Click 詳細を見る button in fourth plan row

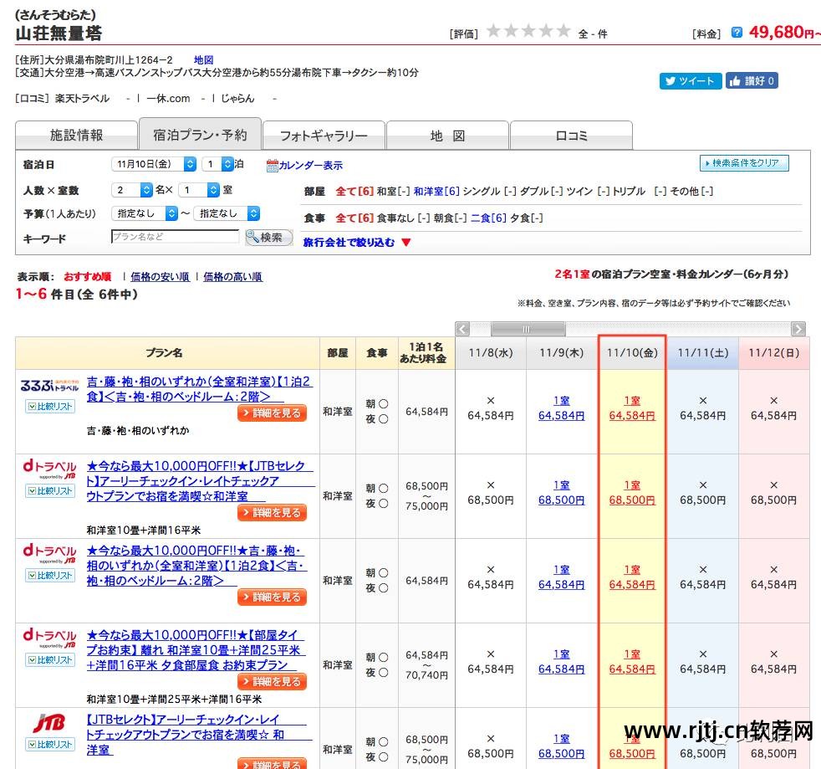click(x=272, y=681)
